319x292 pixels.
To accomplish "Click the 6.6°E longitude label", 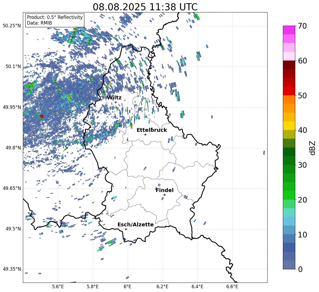I will [232, 287].
